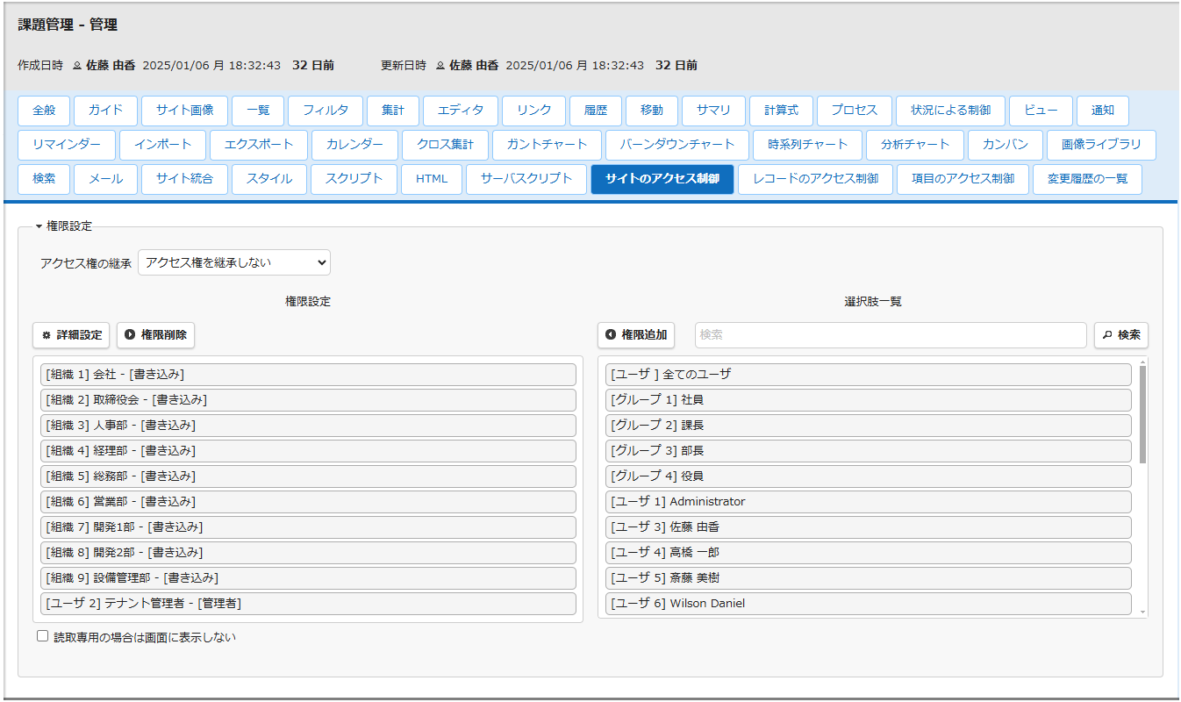Open the エクスポート tab
The height and width of the screenshot is (702, 1181).
tap(258, 145)
